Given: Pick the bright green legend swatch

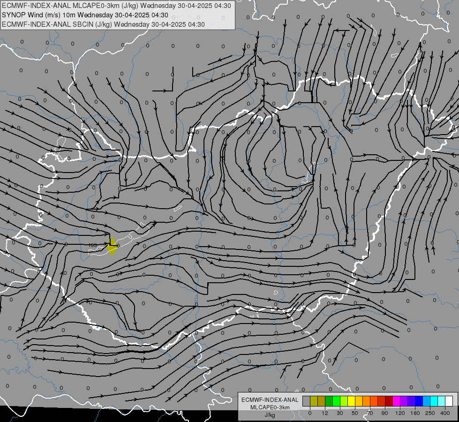Looking at the screenshot, I should coord(336,401).
